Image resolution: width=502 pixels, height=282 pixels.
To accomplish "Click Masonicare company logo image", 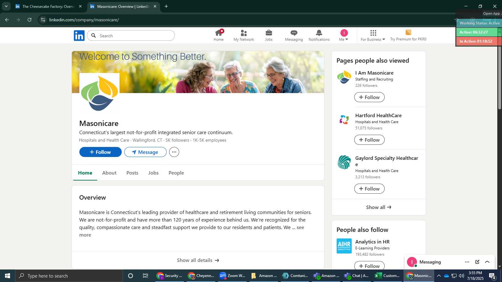I will pyautogui.click(x=99, y=93).
